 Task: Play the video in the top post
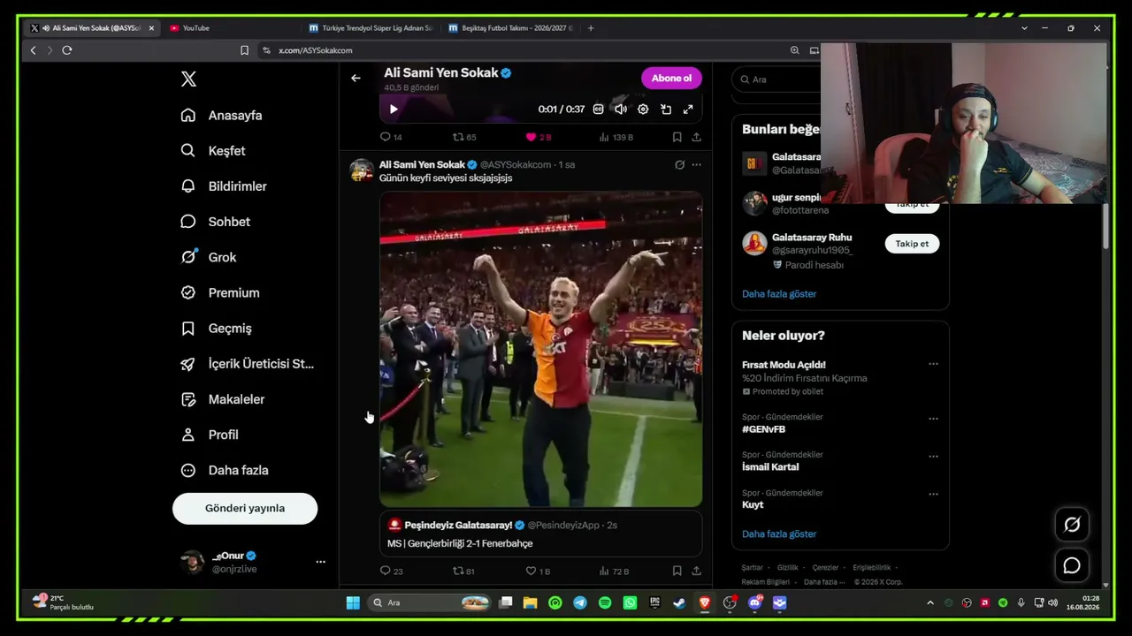coord(394,110)
